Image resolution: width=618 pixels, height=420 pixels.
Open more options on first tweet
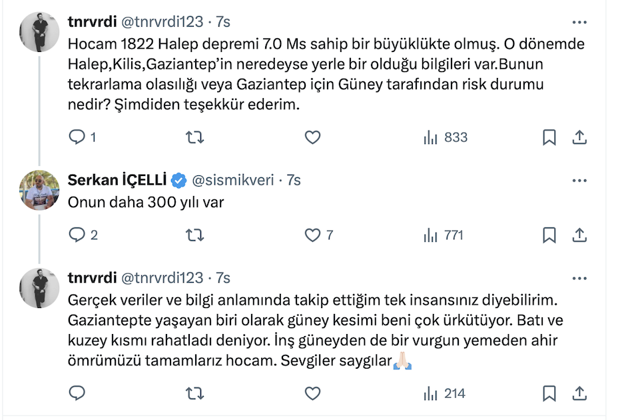point(579,22)
